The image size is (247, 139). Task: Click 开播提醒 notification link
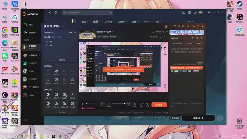(x=157, y=32)
